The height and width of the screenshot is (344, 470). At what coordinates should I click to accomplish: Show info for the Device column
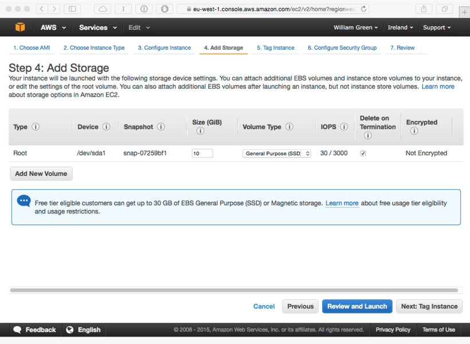[x=106, y=127]
